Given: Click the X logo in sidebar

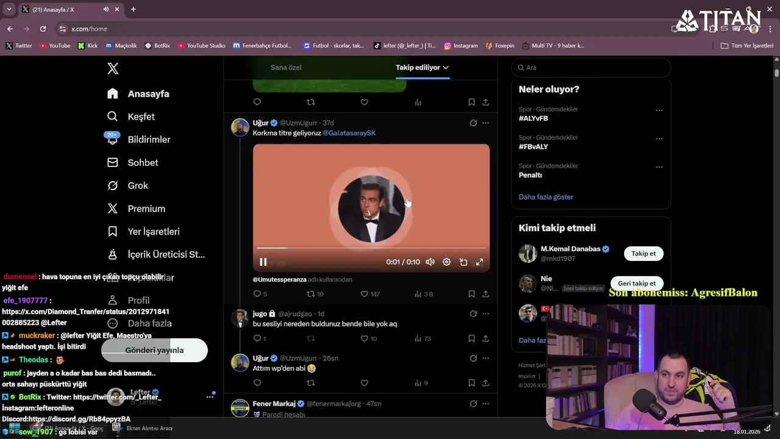Looking at the screenshot, I should pos(113,69).
